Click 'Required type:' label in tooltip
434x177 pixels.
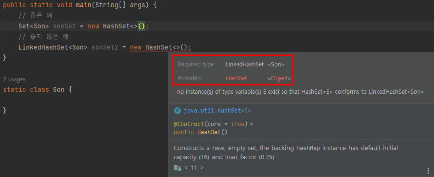pyautogui.click(x=196, y=64)
